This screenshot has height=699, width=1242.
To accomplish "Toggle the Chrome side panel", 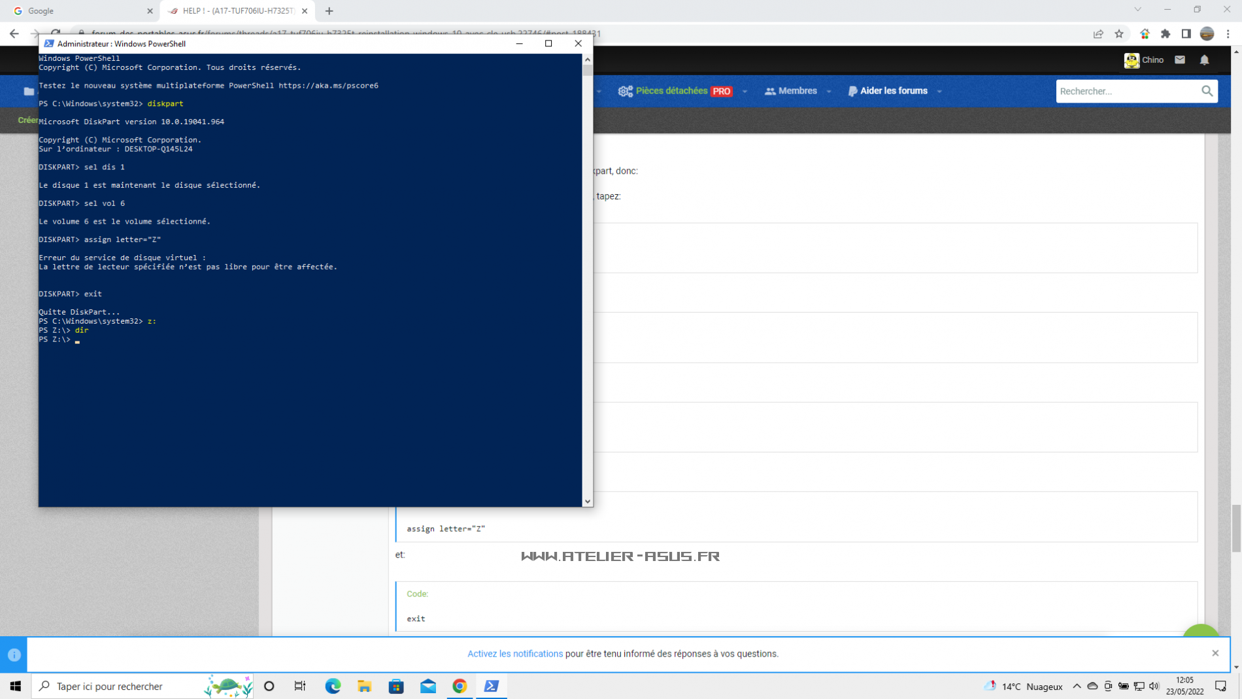I will 1186,34.
